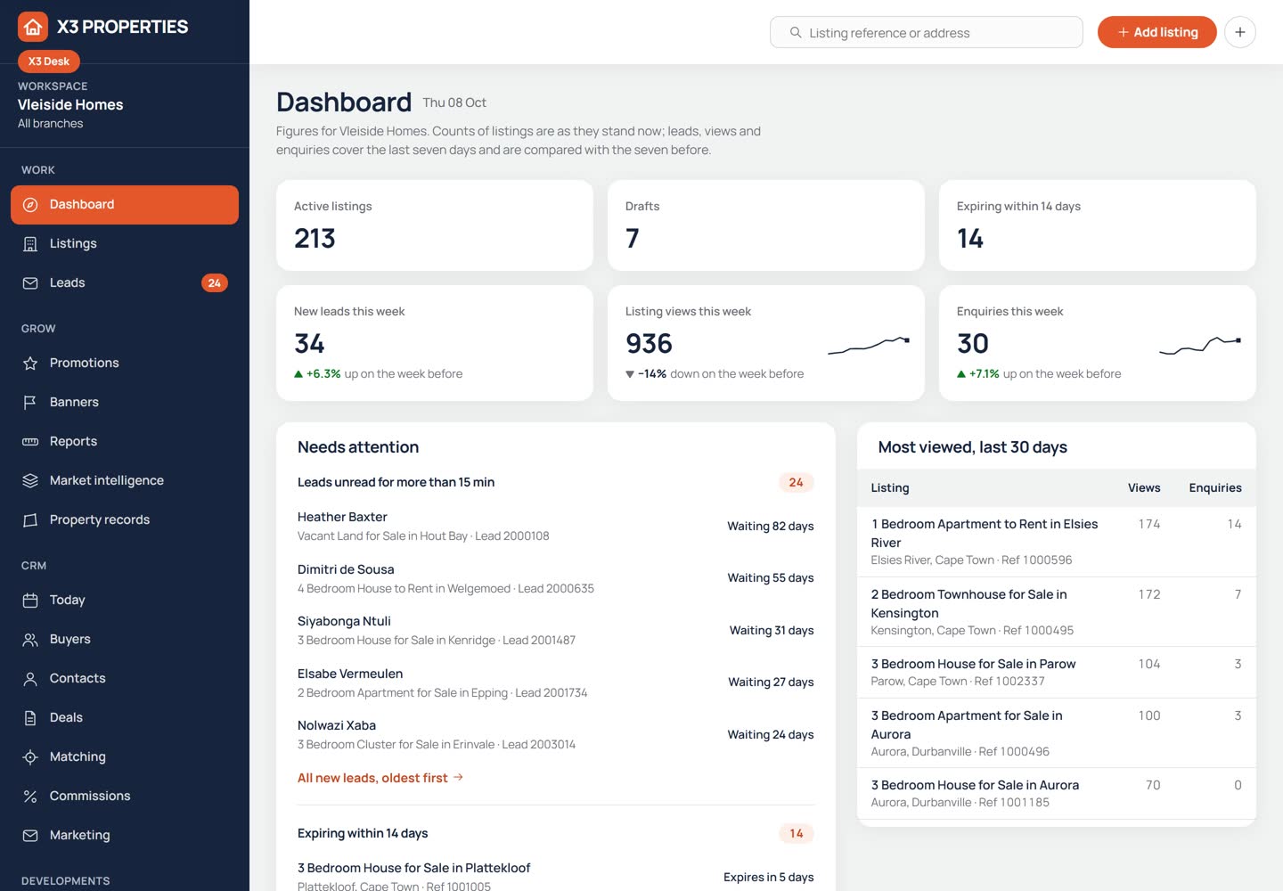Open Dimitri de Sousa lead

pos(556,578)
